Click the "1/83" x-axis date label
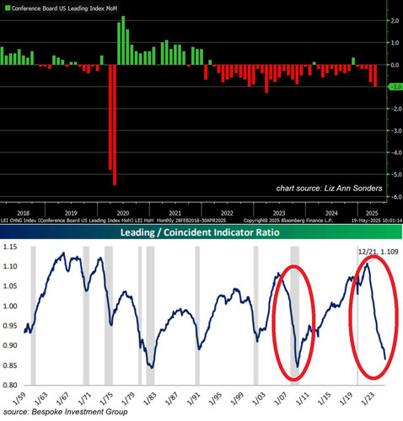Screen dimensions: 403x421 (x=150, y=398)
